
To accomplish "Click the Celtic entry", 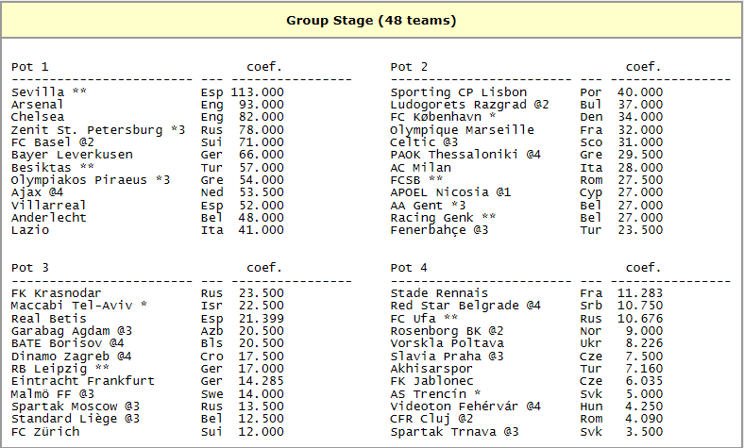I will tap(424, 142).
